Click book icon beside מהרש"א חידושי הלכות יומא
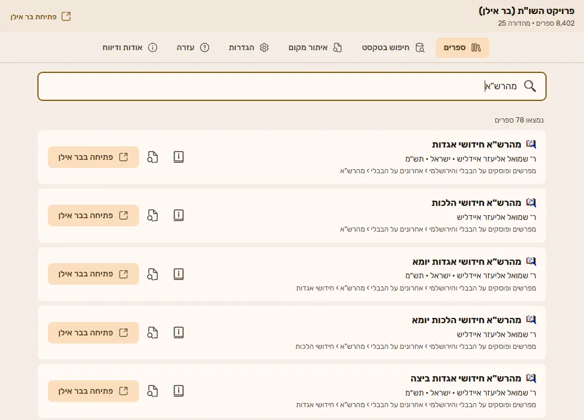Viewport: 584px width, 420px height. click(531, 320)
